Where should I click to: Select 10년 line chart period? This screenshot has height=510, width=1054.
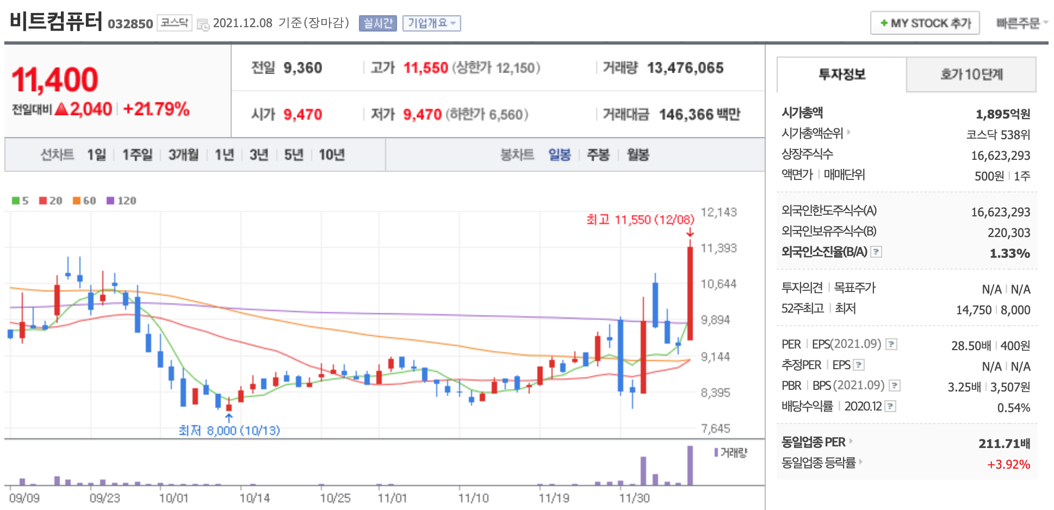[x=332, y=155]
